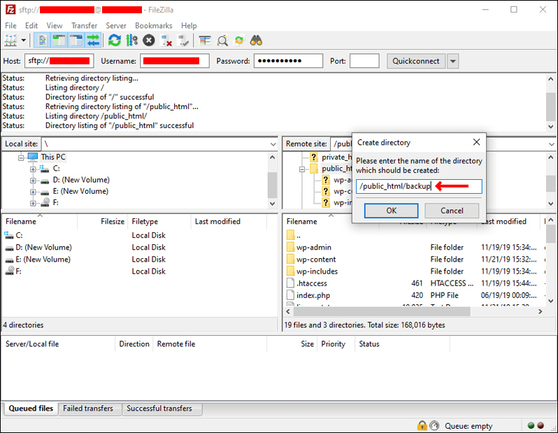The image size is (558, 433).
Task: Select F: drive in local file list
Action: tap(18, 271)
